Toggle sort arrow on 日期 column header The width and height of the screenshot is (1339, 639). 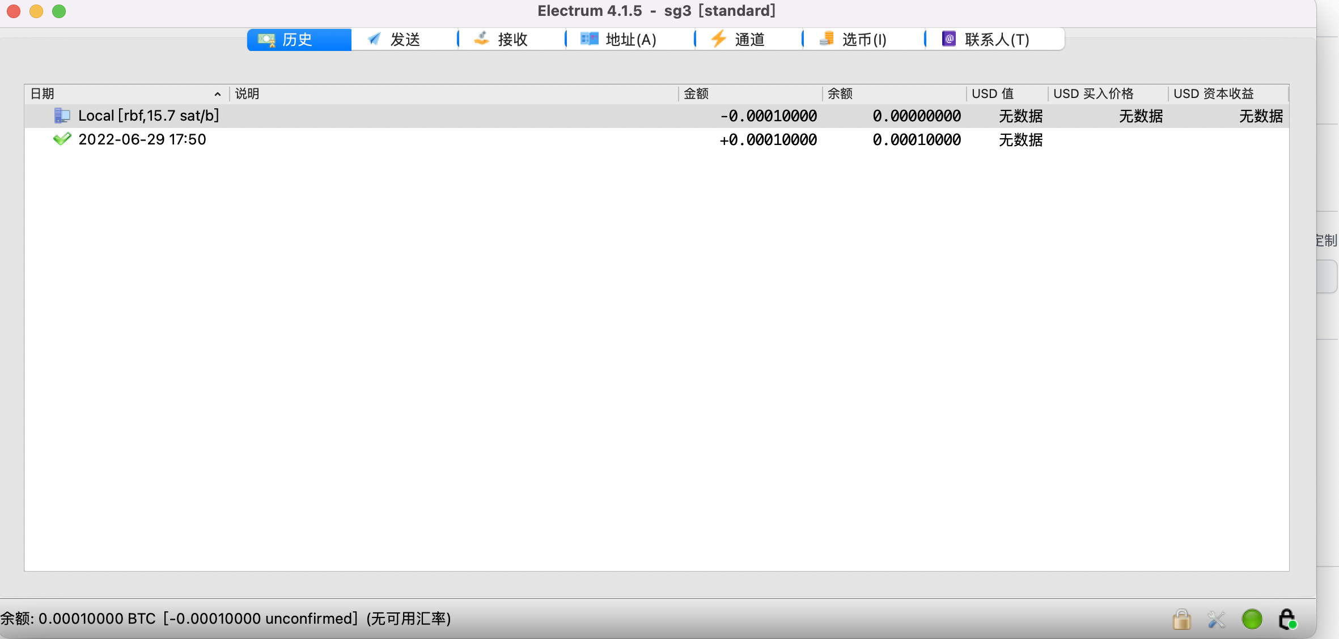pyautogui.click(x=217, y=94)
